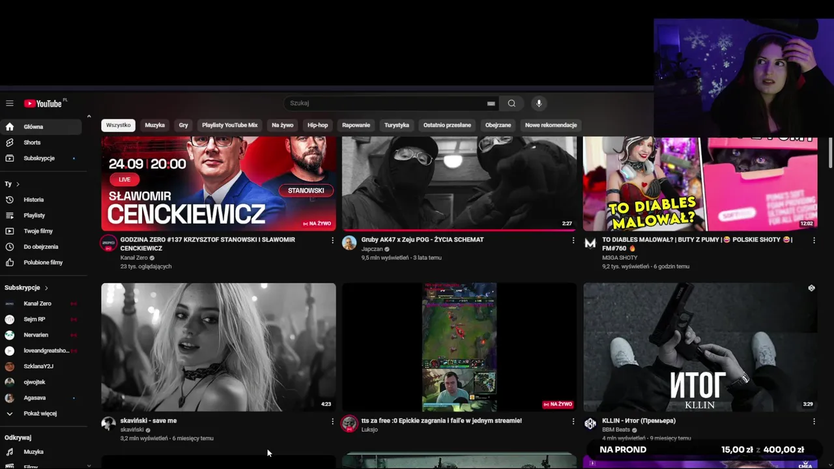Screen dimensions: 834x469
Task: Play the Итог KLLIN thumbnail
Action: click(x=700, y=347)
